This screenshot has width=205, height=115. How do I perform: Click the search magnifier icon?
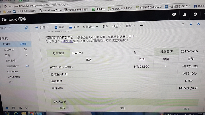click(26, 28)
